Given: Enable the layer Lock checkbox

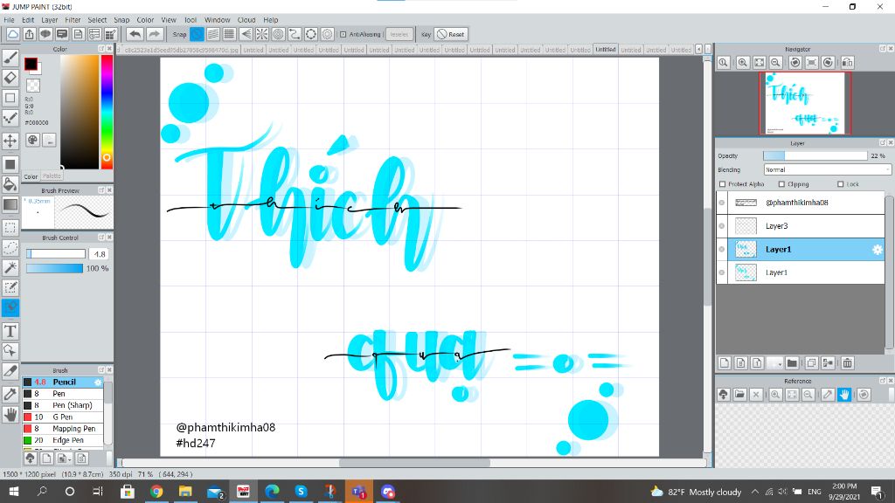Looking at the screenshot, I should click(840, 184).
